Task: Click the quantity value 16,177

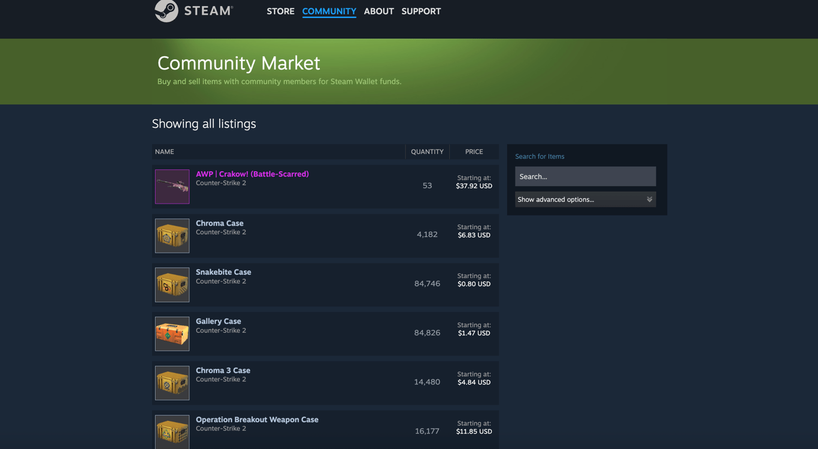Action: 427,431
